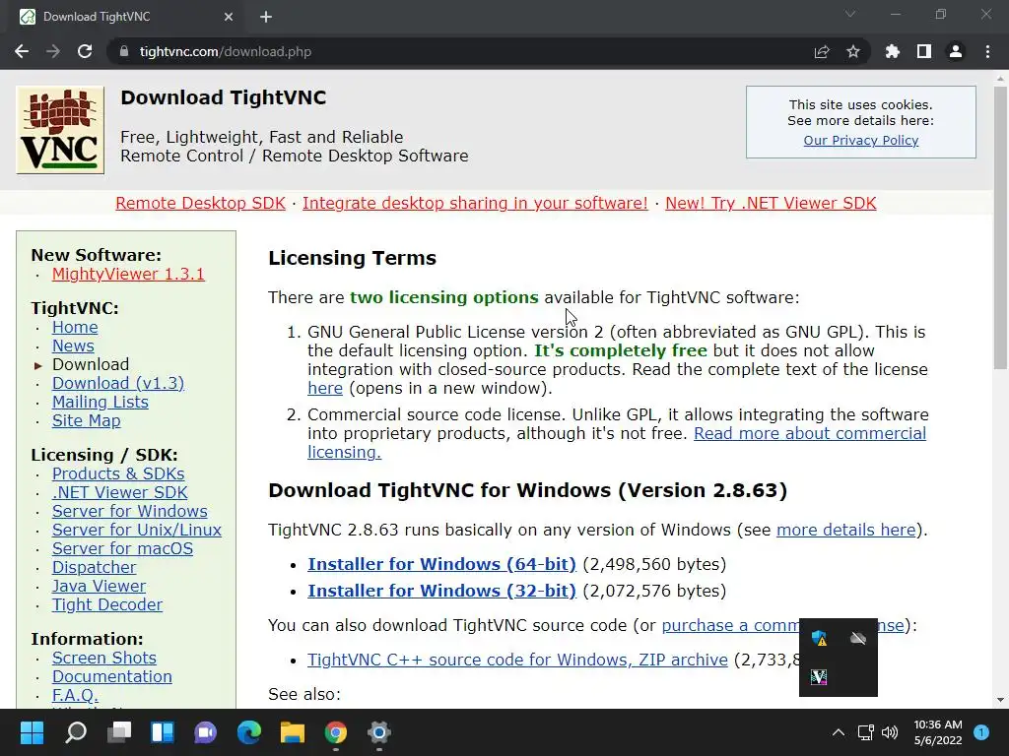Launch Microsoft Edge from the taskbar

[249, 732]
